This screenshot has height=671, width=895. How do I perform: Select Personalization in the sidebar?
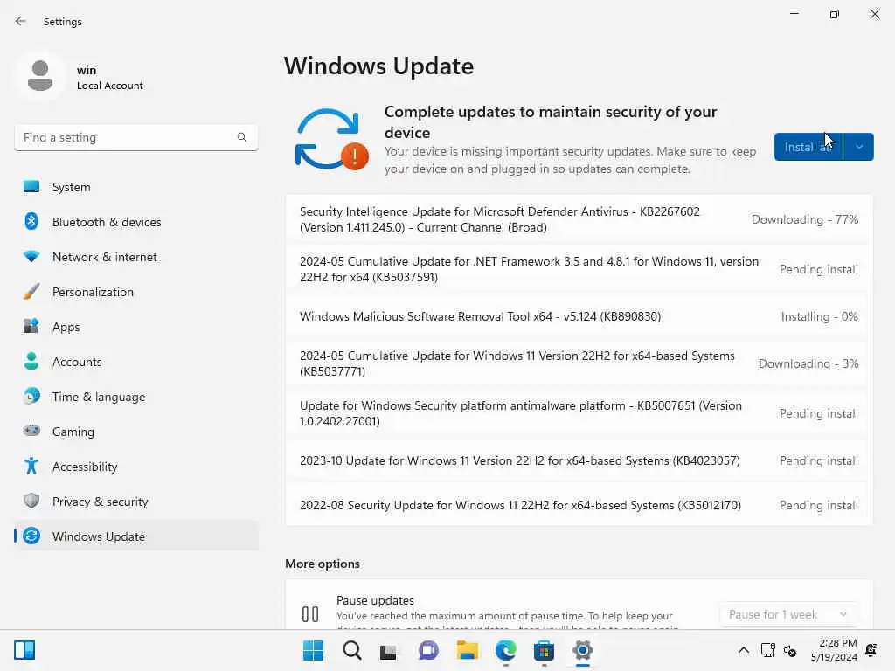click(x=135, y=292)
